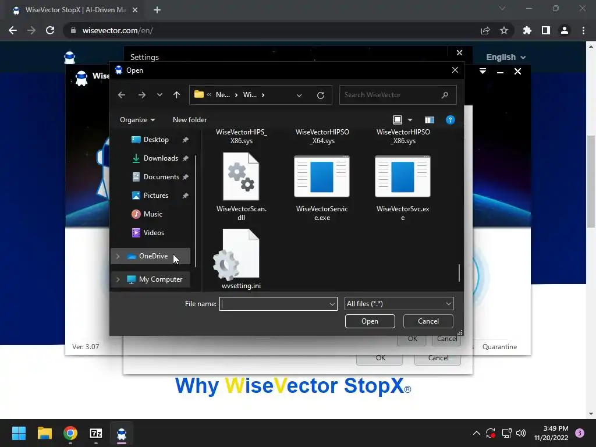Click the Wi... folder in breadcrumb path
The height and width of the screenshot is (447, 596).
250,95
